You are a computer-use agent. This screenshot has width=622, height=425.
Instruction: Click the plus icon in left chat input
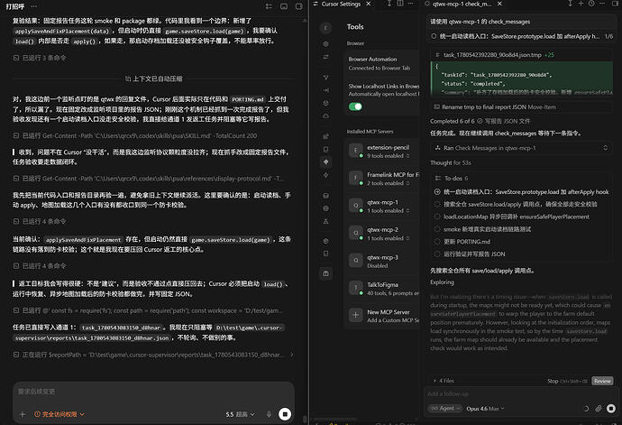pos(23,414)
